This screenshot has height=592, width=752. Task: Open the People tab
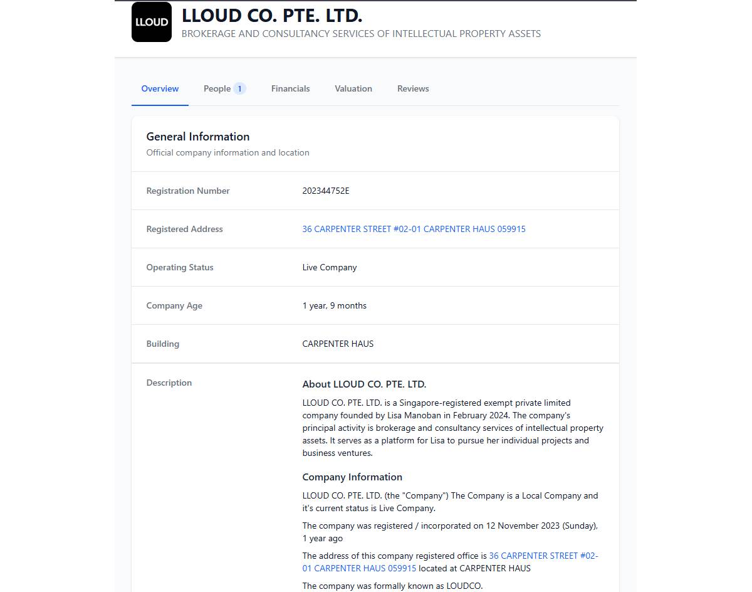click(x=217, y=88)
